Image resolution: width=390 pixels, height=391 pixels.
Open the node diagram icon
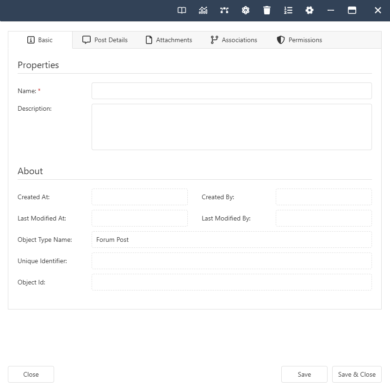tap(224, 10)
